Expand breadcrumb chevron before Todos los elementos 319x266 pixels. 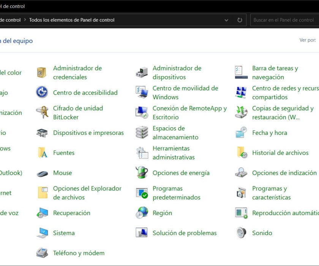[x=25, y=20]
